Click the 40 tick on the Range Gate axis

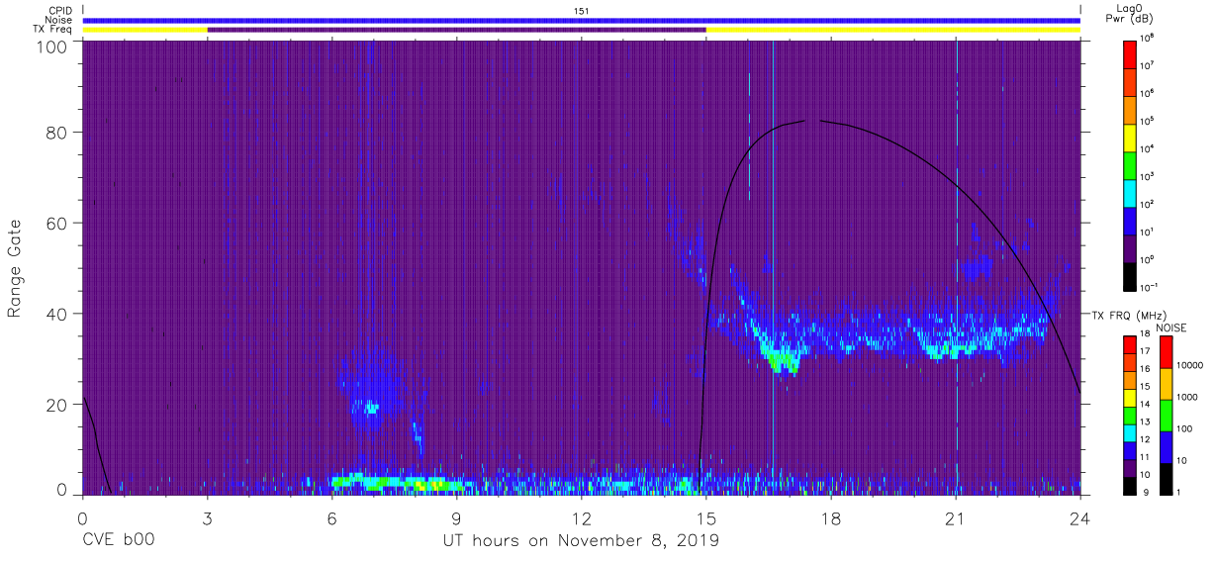(55, 314)
